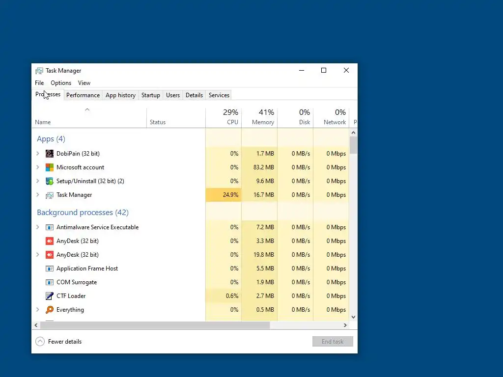Toggle sort order via Name column arrow
This screenshot has width=503, height=377.
[x=87, y=109]
